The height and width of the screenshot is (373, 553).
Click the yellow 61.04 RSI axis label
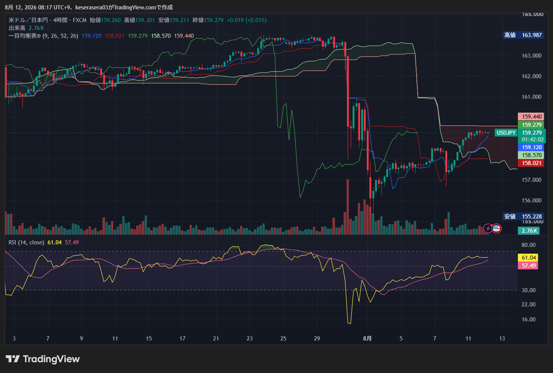click(529, 258)
